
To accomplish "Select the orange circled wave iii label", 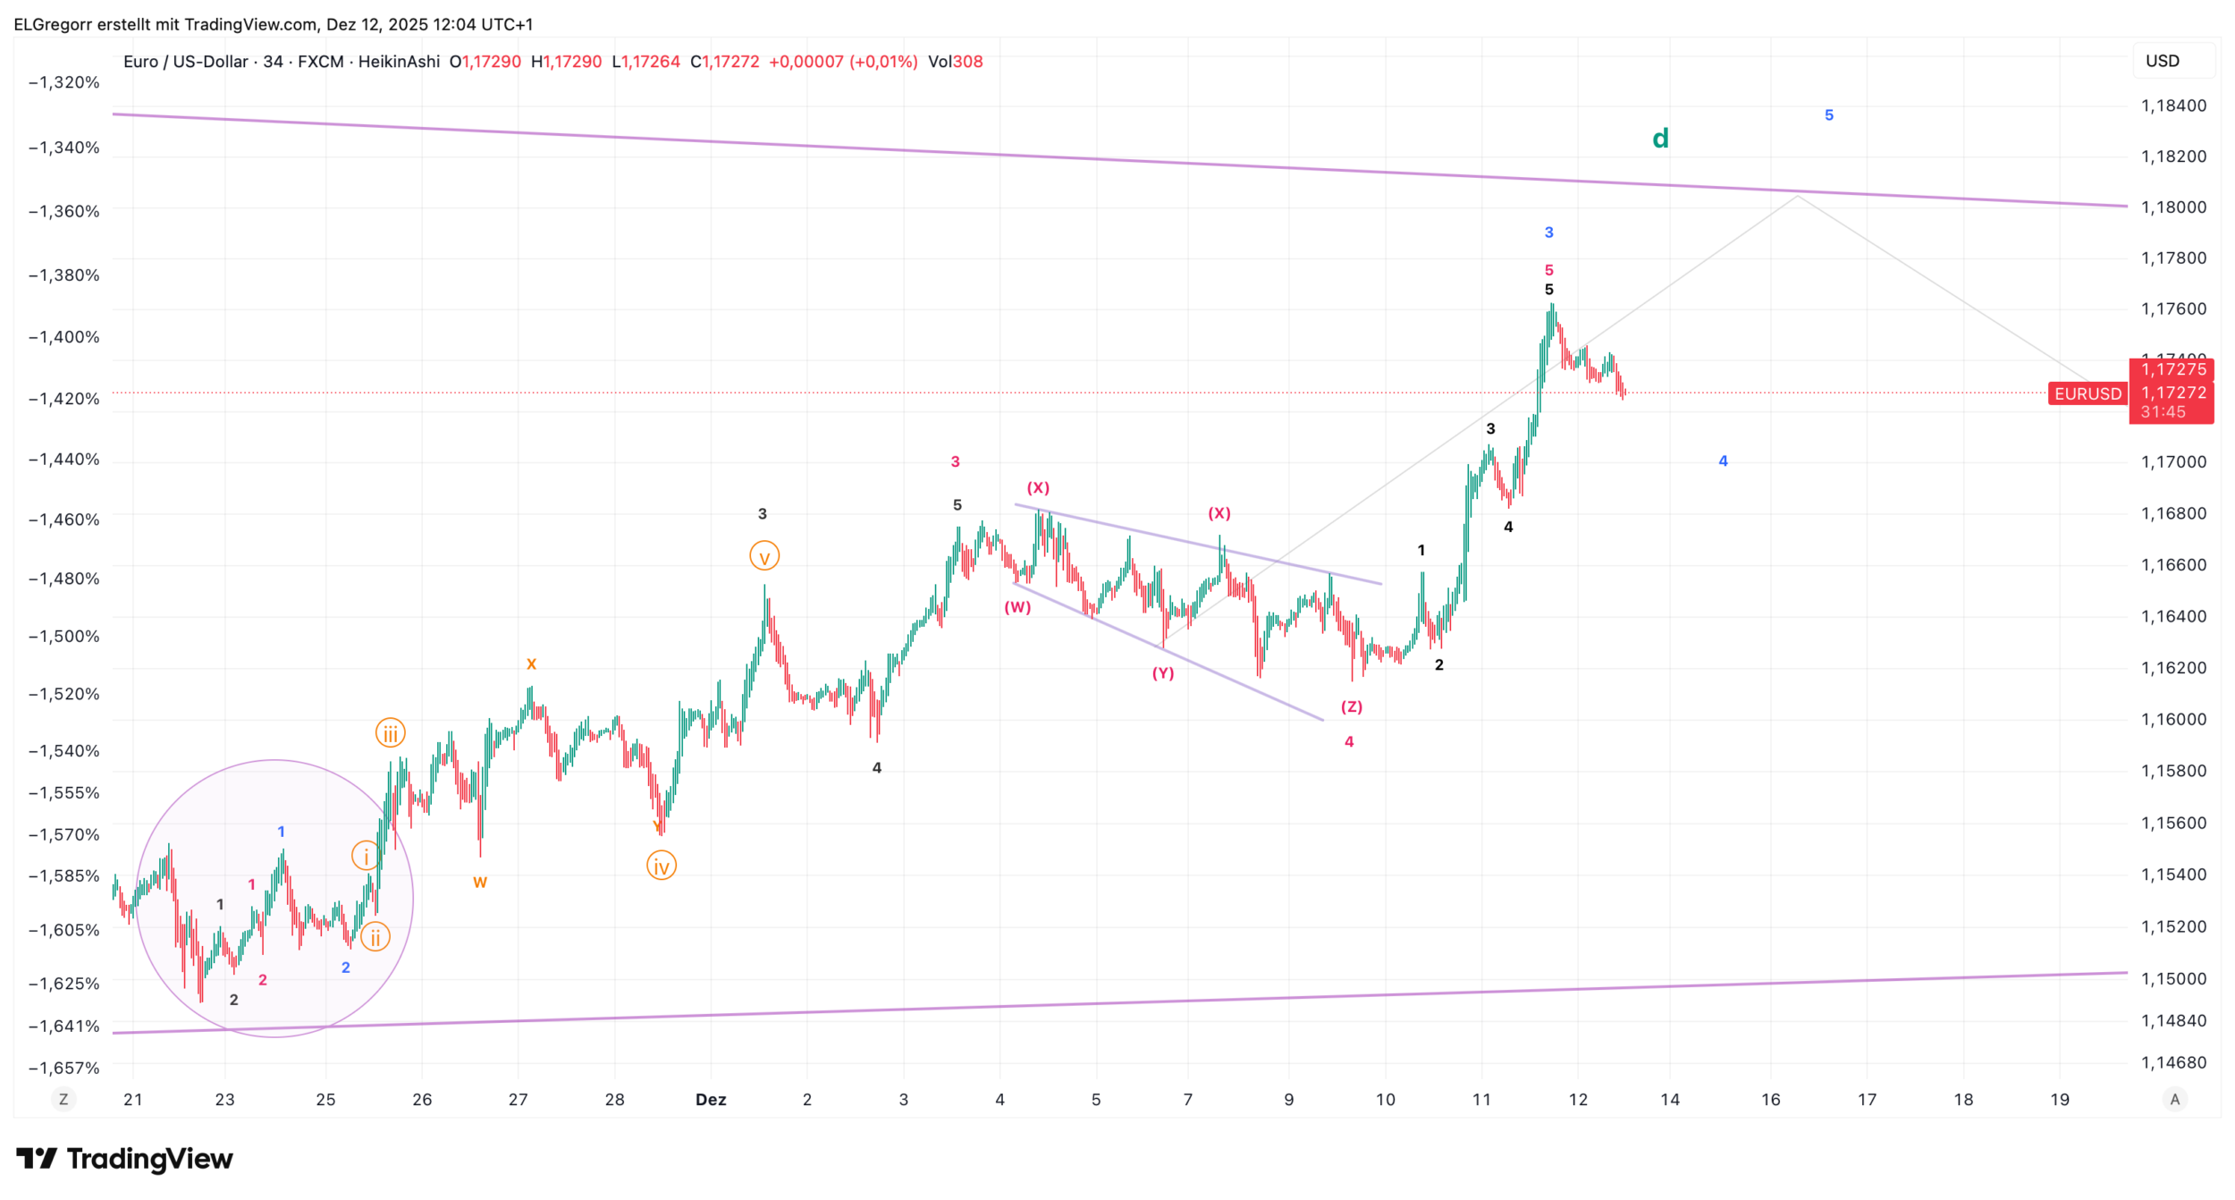I will pos(391,733).
